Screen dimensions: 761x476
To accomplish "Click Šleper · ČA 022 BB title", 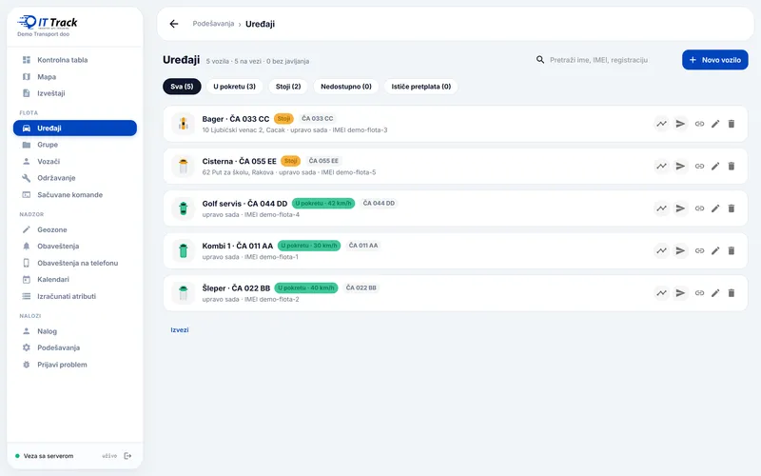I will tap(236, 288).
